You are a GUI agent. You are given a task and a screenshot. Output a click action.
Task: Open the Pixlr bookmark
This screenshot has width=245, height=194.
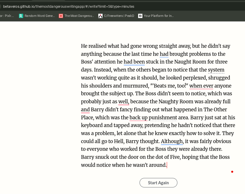7,16
